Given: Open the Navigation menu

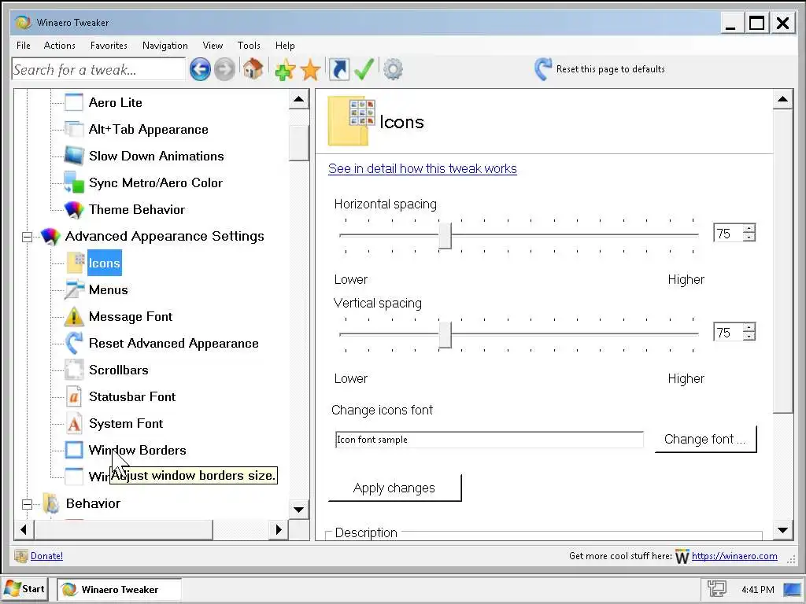Looking at the screenshot, I should pyautogui.click(x=165, y=45).
